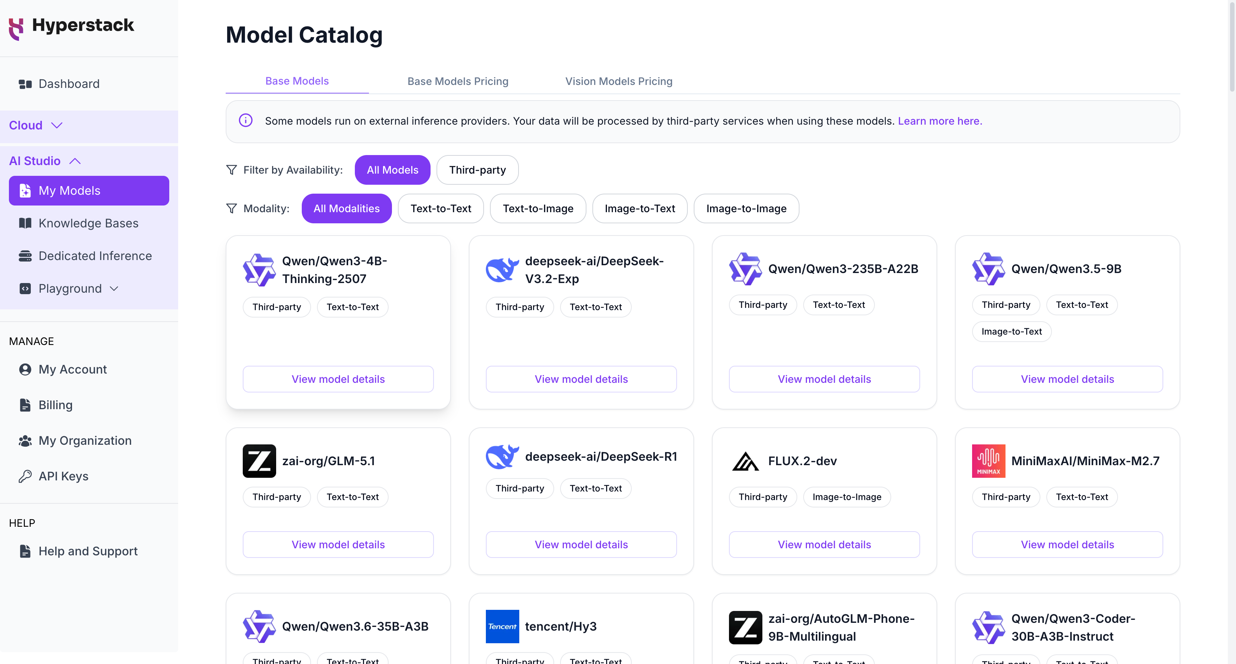Open Dashboard from the sidebar
The width and height of the screenshot is (1236, 664).
coord(89,84)
